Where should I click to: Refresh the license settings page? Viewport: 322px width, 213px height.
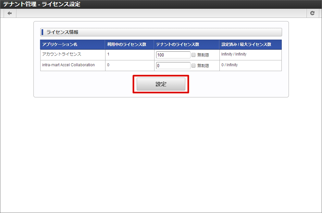[x=313, y=13]
